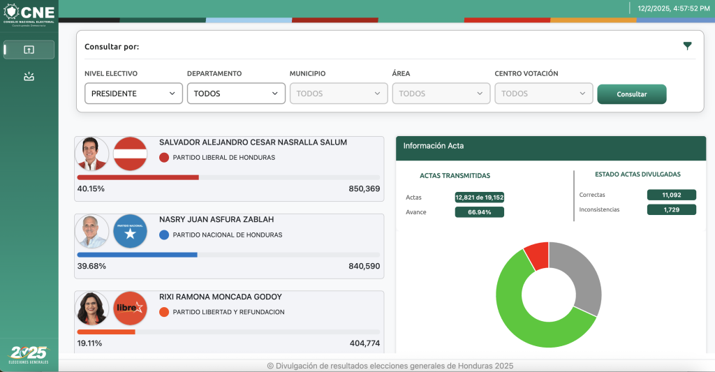Click the green filter funnel icon
The width and height of the screenshot is (715, 372).
pyautogui.click(x=688, y=46)
